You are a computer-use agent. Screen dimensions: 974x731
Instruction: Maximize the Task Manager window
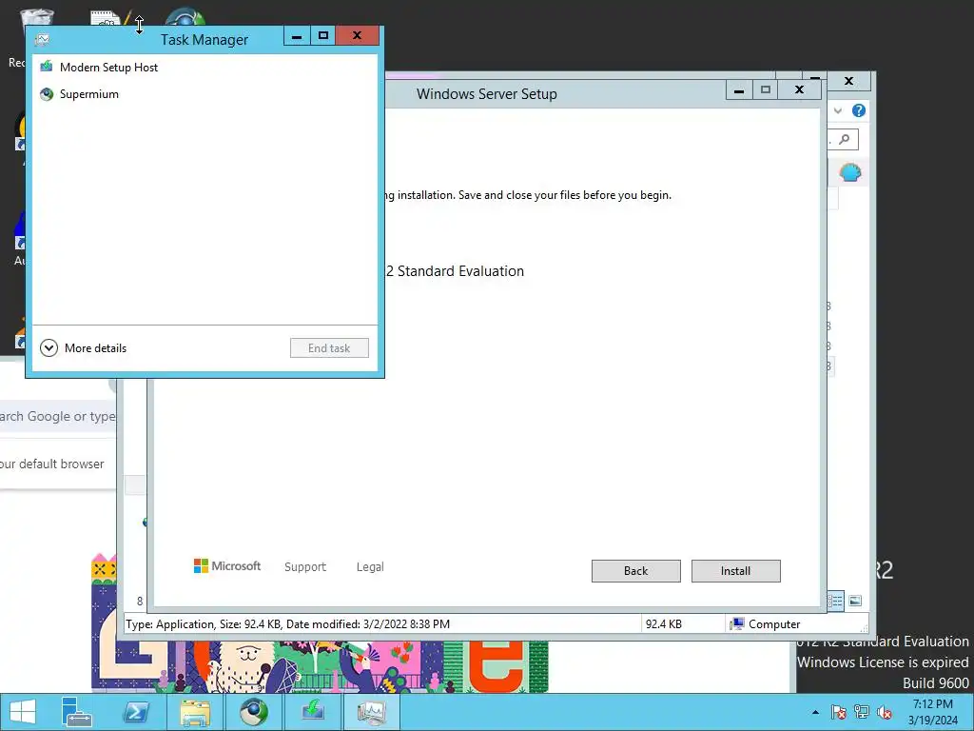(x=323, y=35)
